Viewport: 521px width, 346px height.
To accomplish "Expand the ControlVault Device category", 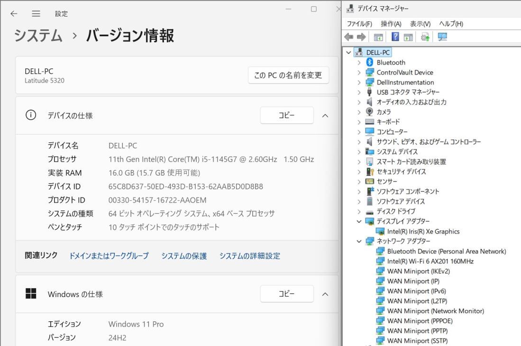I will tap(359, 73).
